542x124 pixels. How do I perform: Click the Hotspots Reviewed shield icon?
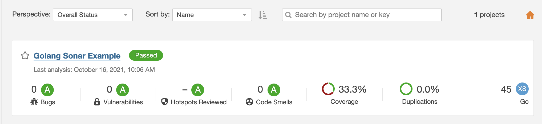(x=165, y=102)
